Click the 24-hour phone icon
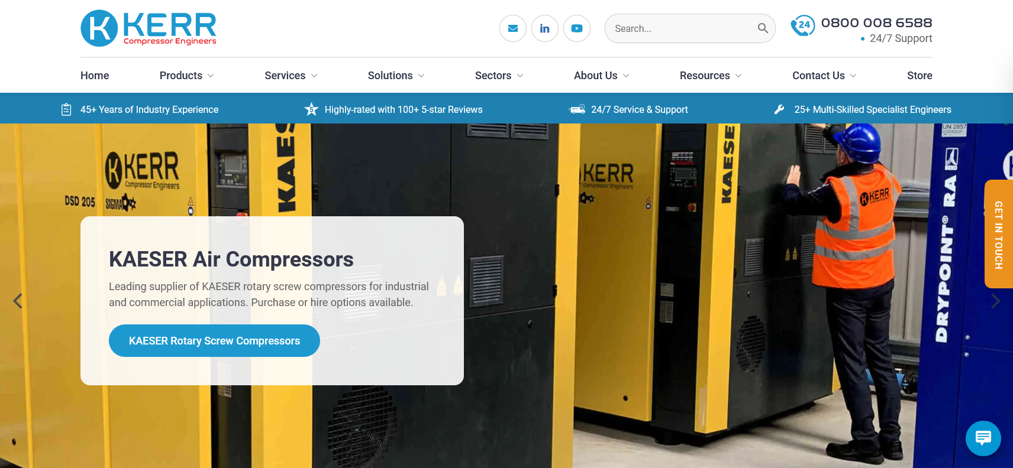The width and height of the screenshot is (1013, 468). (803, 25)
